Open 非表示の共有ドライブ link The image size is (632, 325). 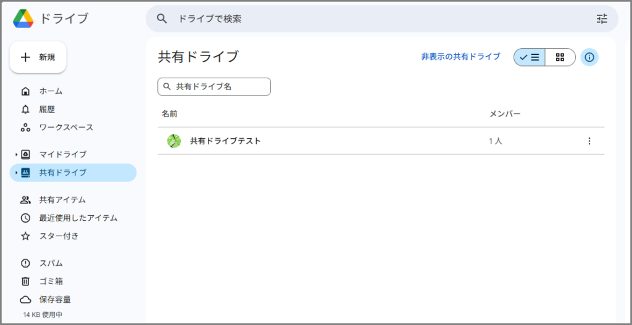tap(460, 57)
